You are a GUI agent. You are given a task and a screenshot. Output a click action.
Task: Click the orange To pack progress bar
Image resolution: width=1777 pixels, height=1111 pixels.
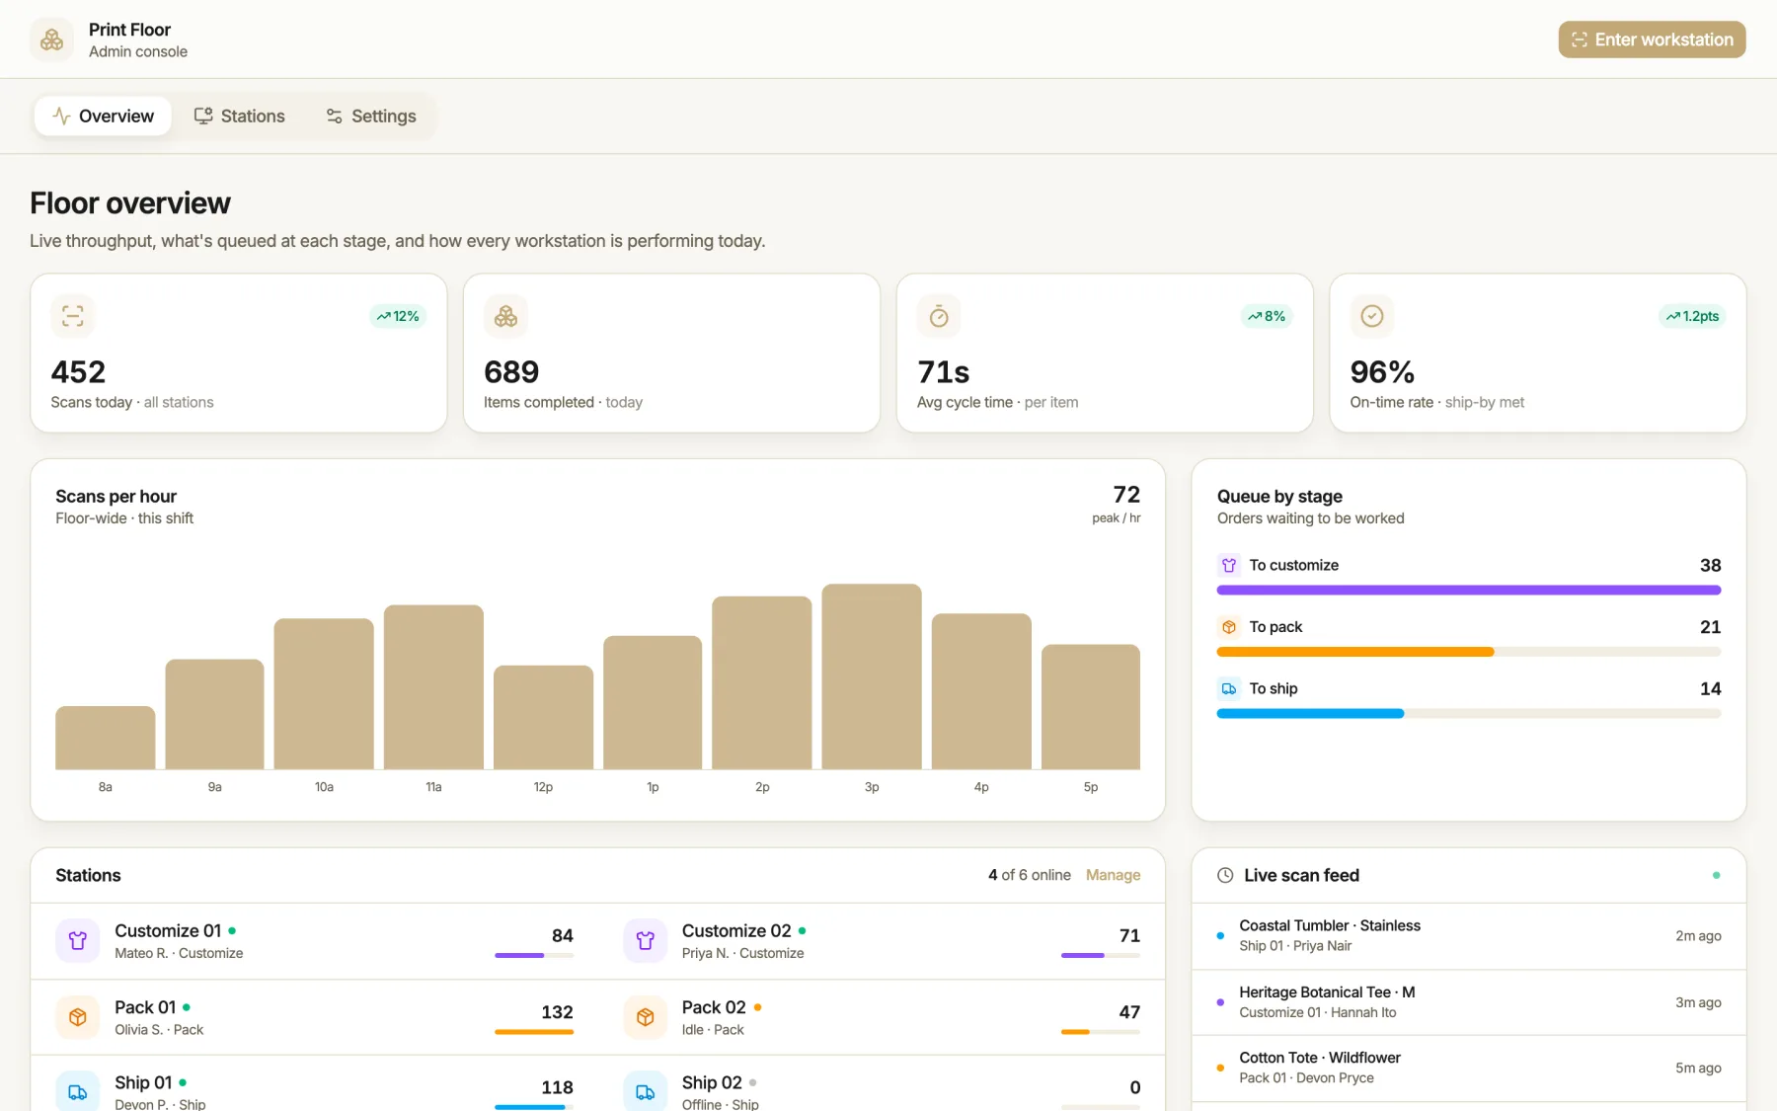1355,652
